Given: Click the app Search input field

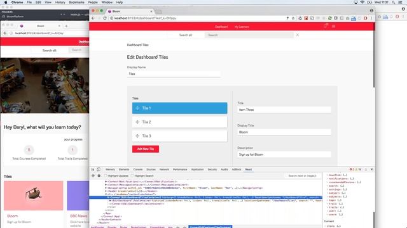Looking at the screenshot, I should [x=249, y=35].
